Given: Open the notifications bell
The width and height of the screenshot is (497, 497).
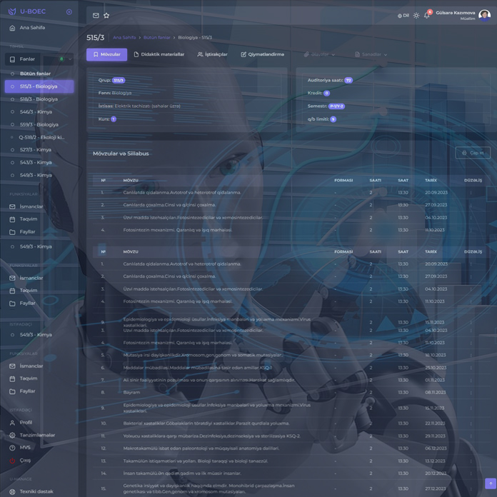Looking at the screenshot, I should tap(427, 15).
